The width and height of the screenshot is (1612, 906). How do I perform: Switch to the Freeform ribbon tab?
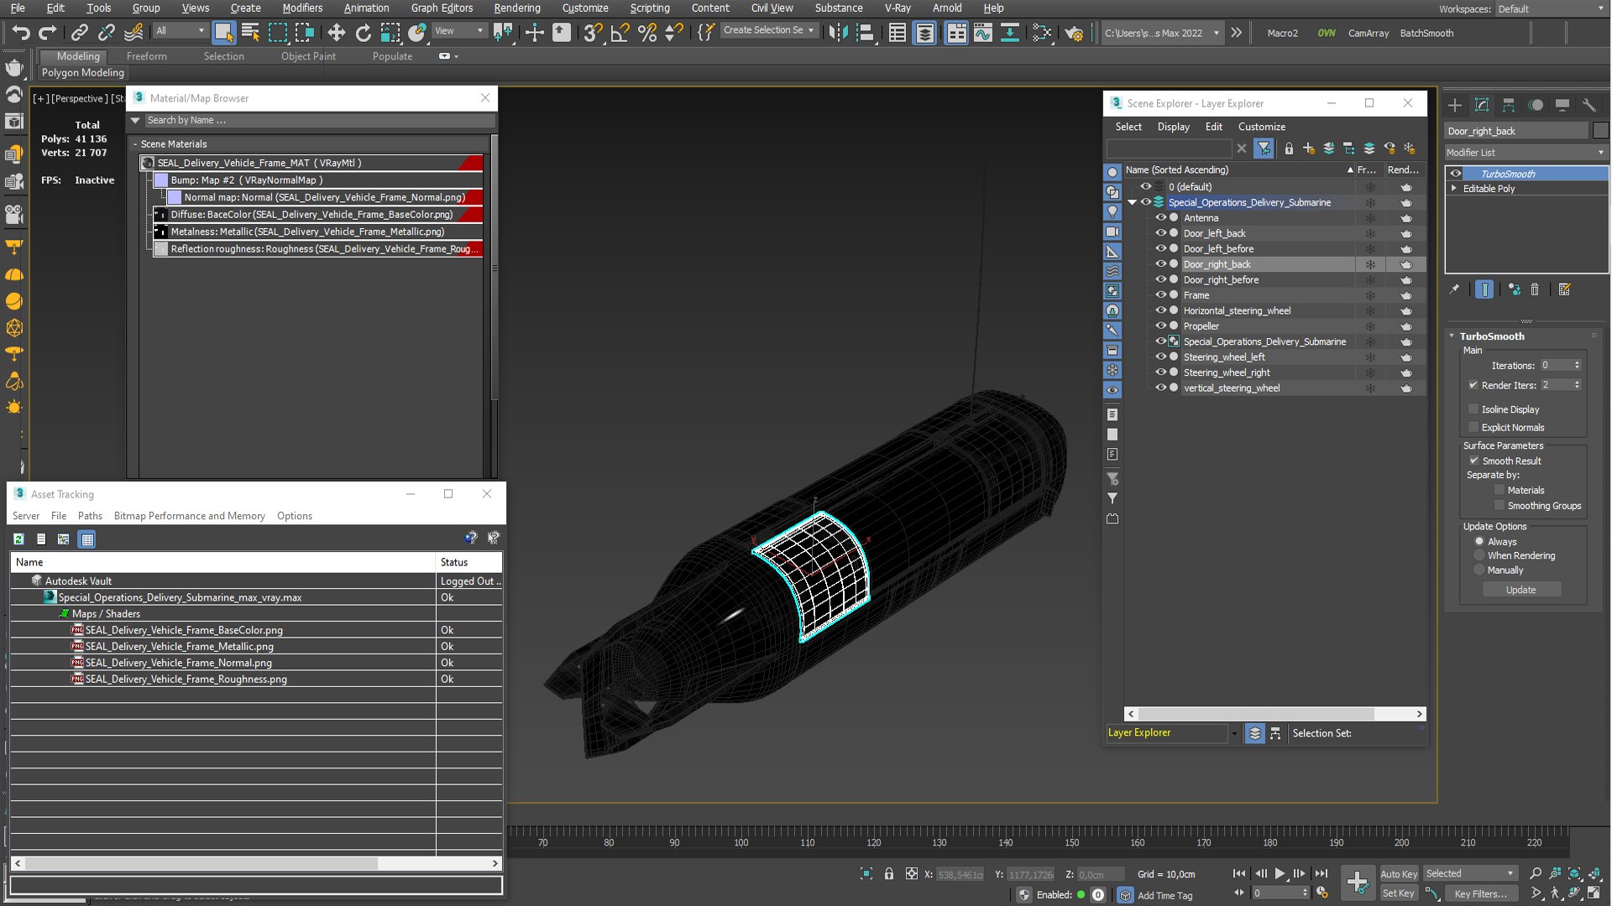(147, 56)
